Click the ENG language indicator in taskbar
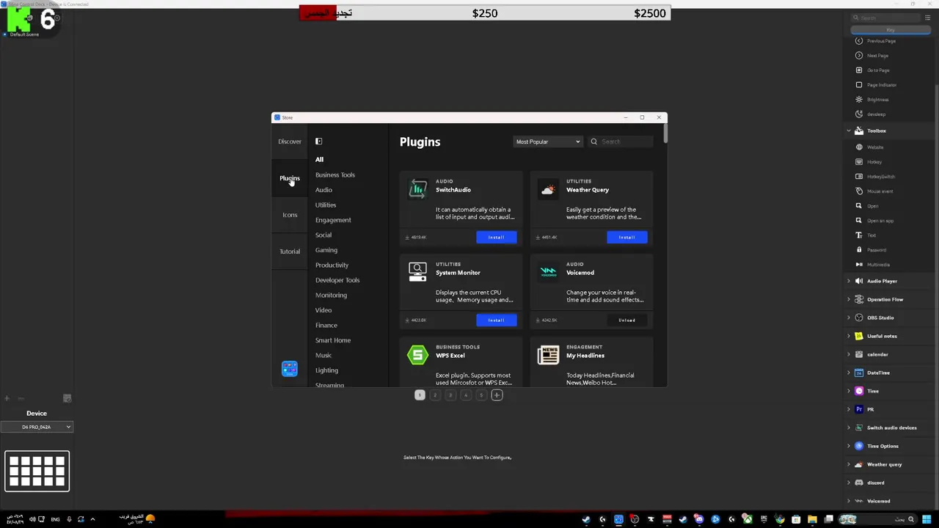This screenshot has height=528, width=939. click(55, 519)
